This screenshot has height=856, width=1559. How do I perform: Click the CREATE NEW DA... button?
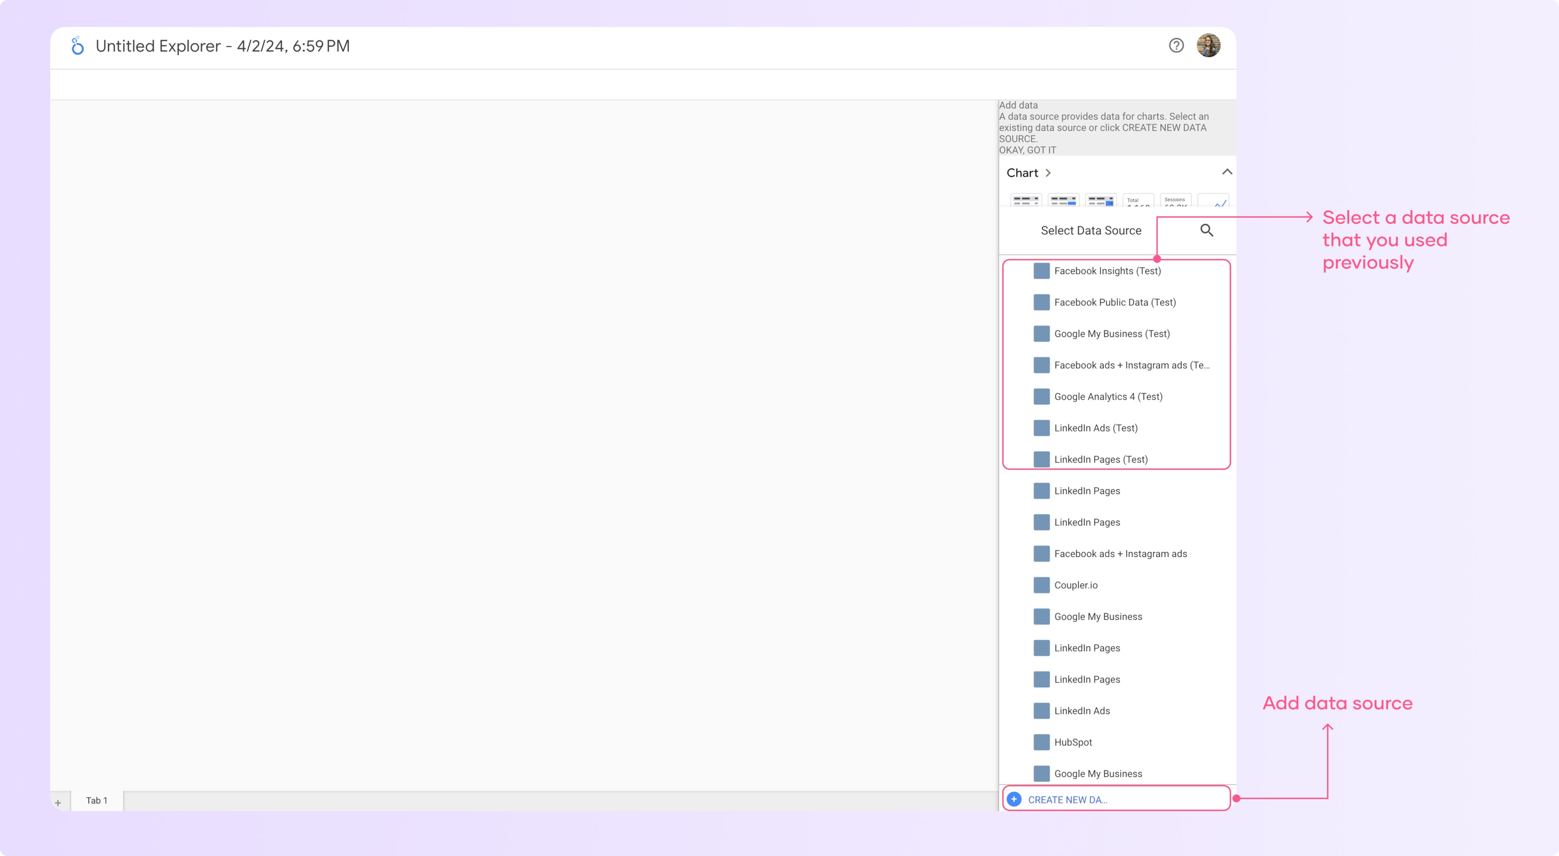[1116, 799]
